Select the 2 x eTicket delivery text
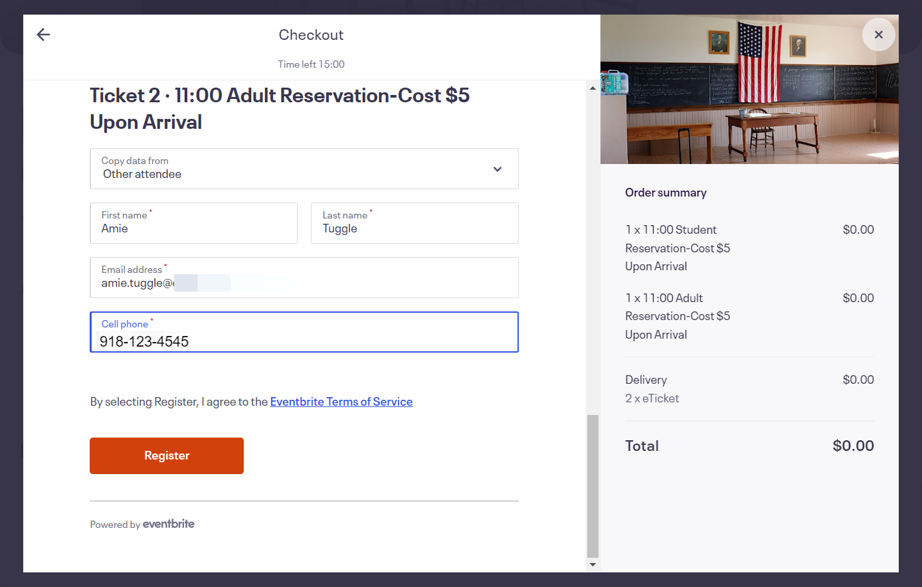The width and height of the screenshot is (922, 587). pyautogui.click(x=652, y=398)
